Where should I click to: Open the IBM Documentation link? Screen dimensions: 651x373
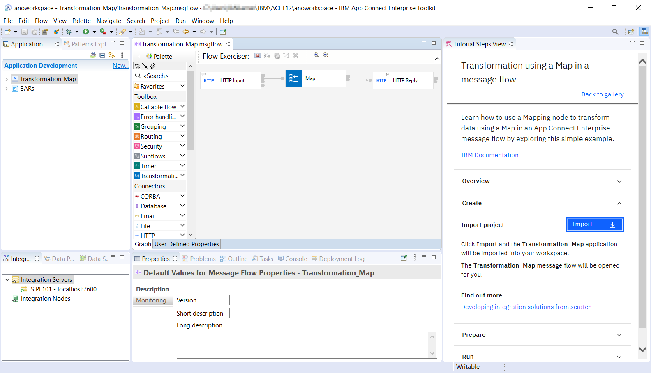click(489, 155)
